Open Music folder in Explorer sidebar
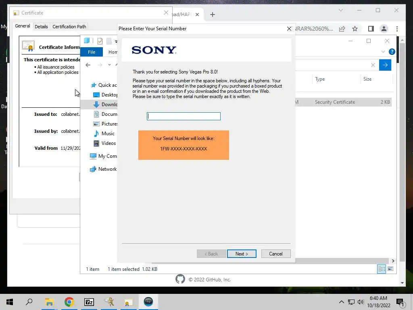 104,133
